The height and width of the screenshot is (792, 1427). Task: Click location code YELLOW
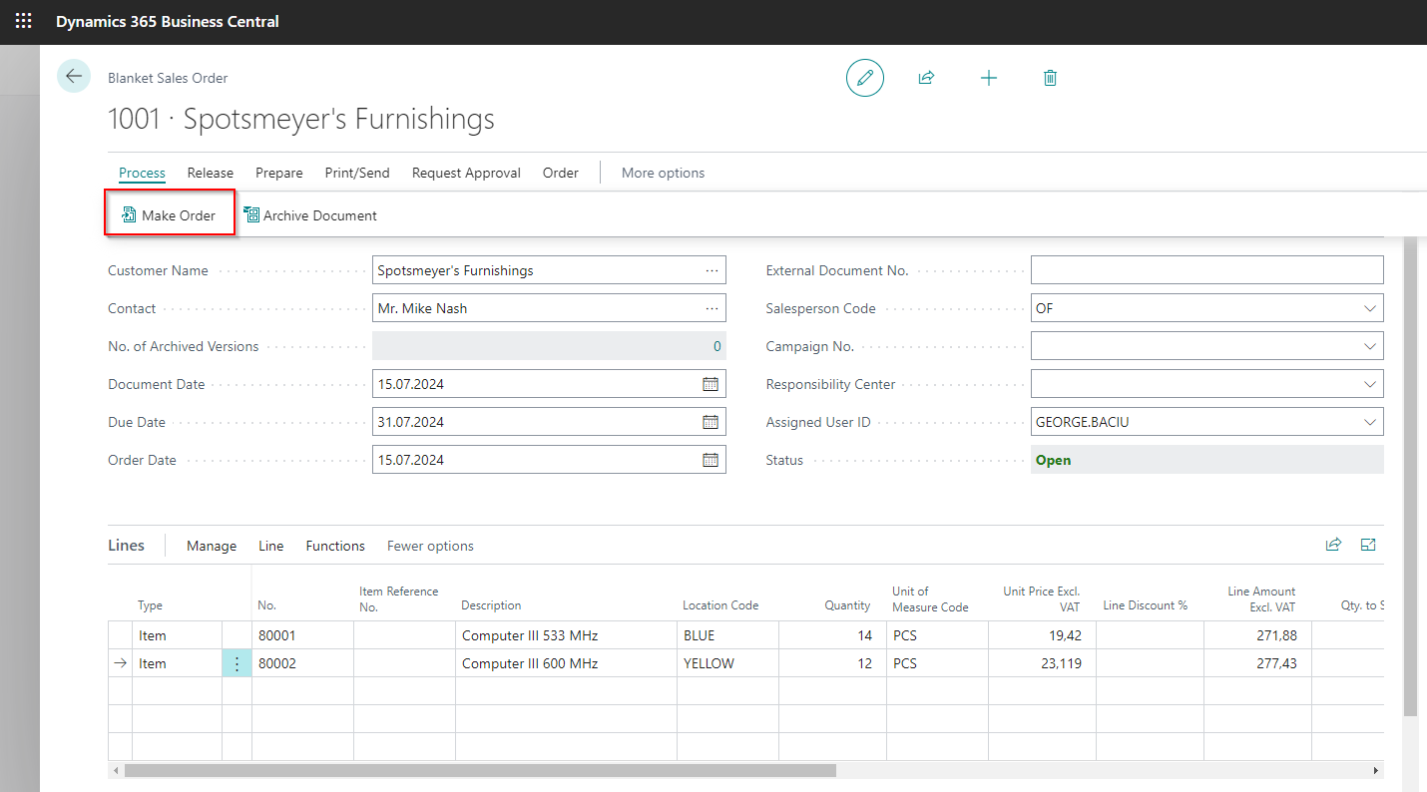[728, 663]
